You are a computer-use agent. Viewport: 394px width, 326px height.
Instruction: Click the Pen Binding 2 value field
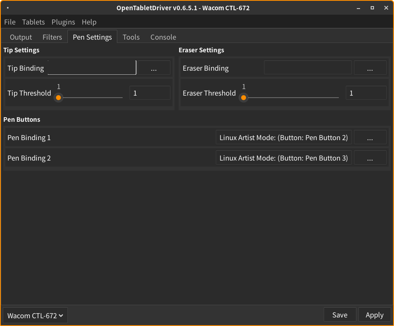coord(284,157)
